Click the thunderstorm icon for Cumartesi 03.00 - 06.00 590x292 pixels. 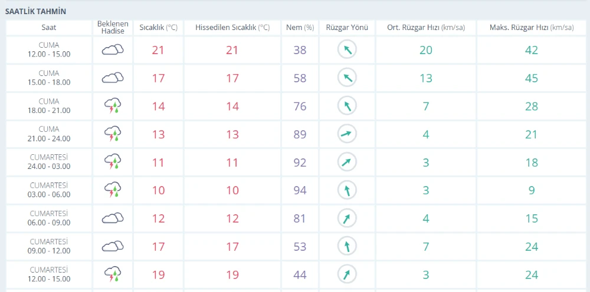click(x=112, y=190)
